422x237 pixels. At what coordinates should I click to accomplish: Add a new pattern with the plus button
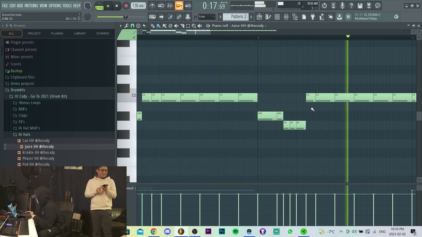[x=251, y=17]
